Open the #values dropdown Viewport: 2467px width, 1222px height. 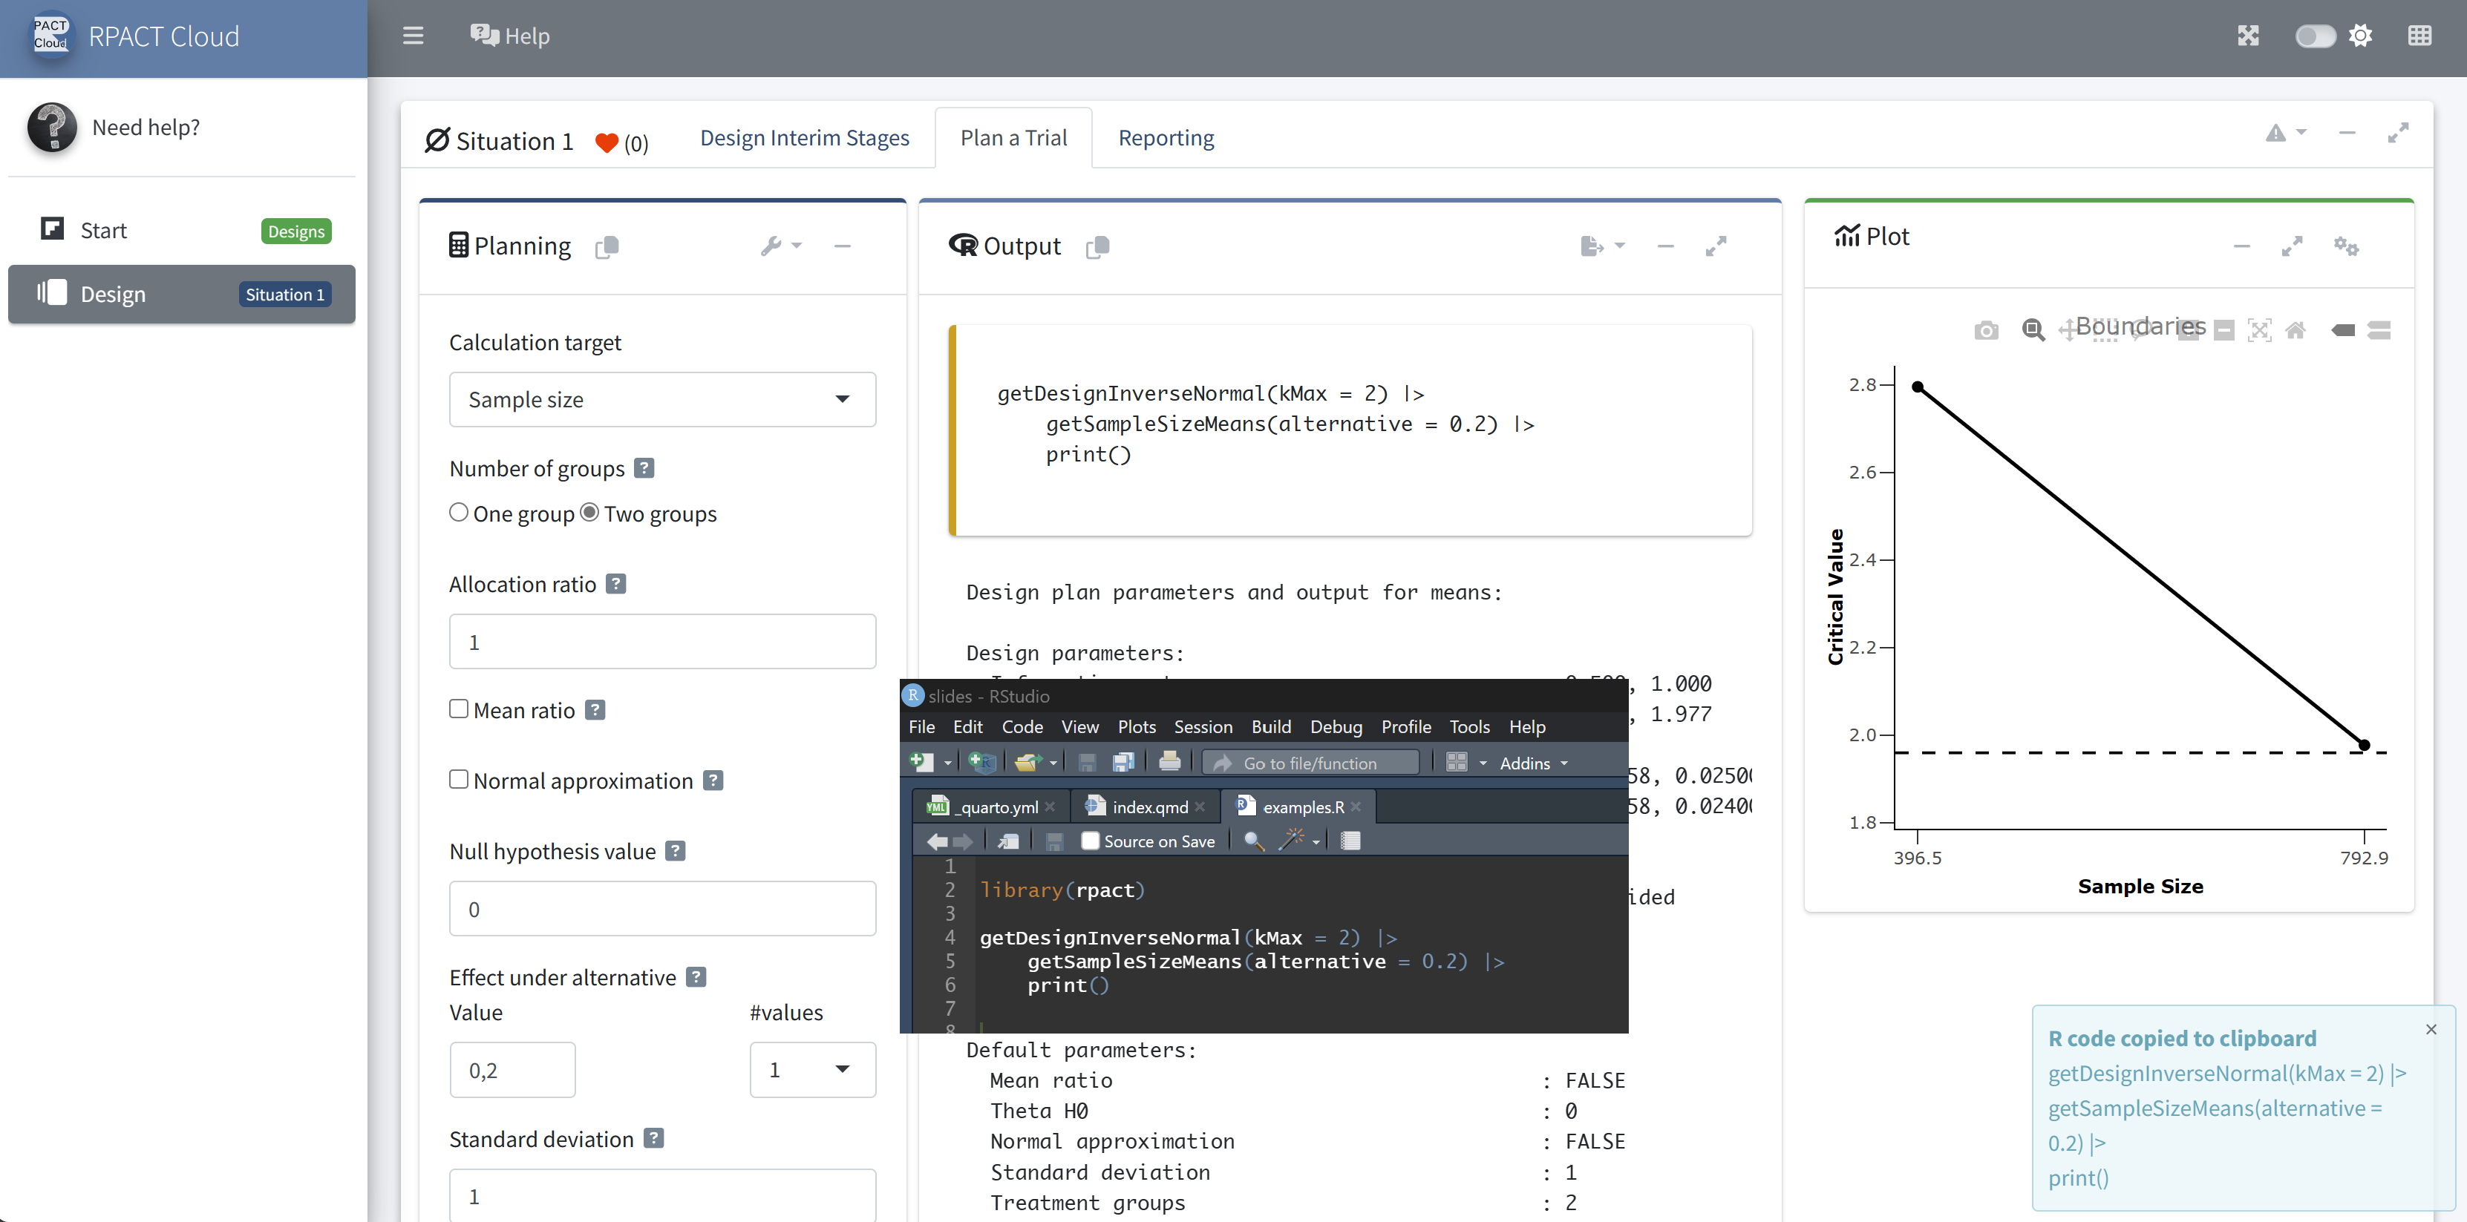[x=811, y=1070]
